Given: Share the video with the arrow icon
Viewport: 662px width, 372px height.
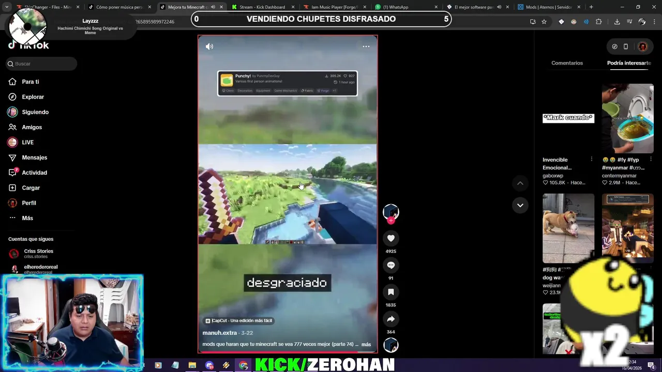Looking at the screenshot, I should tap(391, 319).
